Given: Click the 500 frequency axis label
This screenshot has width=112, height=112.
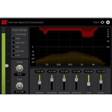Looking at the screenshot, I should tap(70, 65).
